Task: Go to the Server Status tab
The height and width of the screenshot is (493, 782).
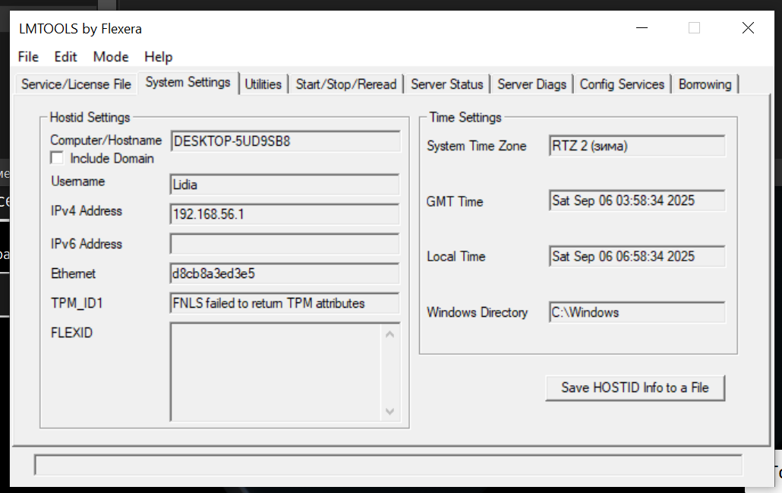Action: point(447,84)
